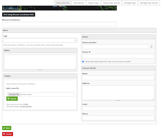Open the Sensor provider dropdown

click(115, 47)
